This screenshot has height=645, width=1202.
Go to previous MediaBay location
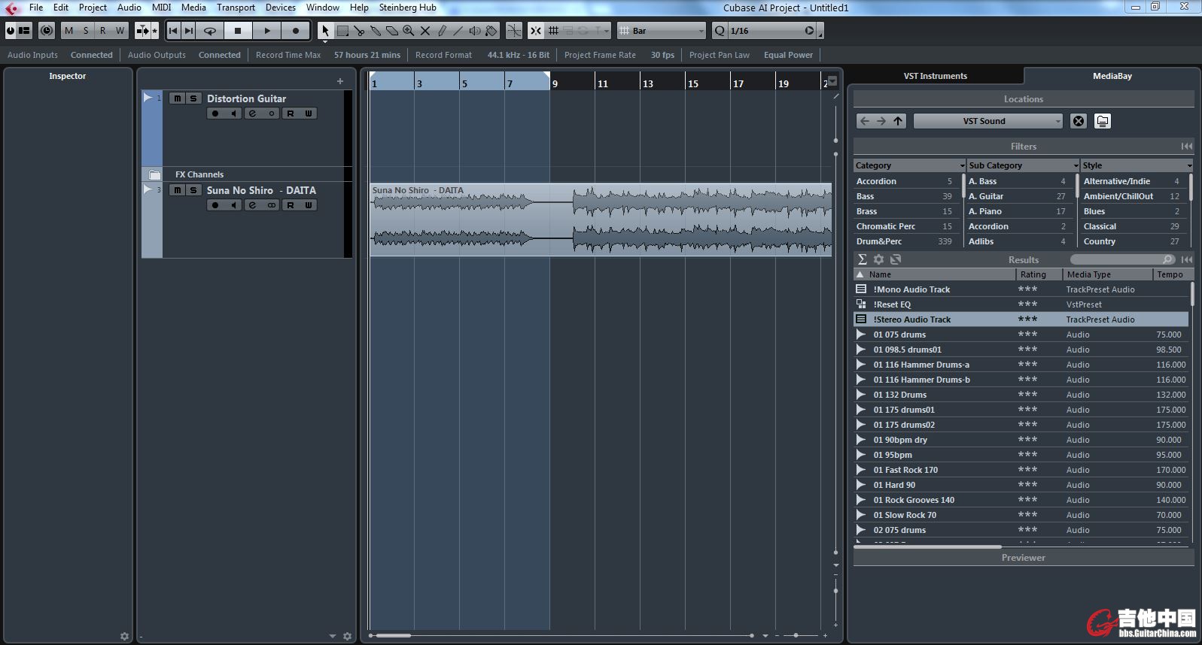(x=865, y=121)
